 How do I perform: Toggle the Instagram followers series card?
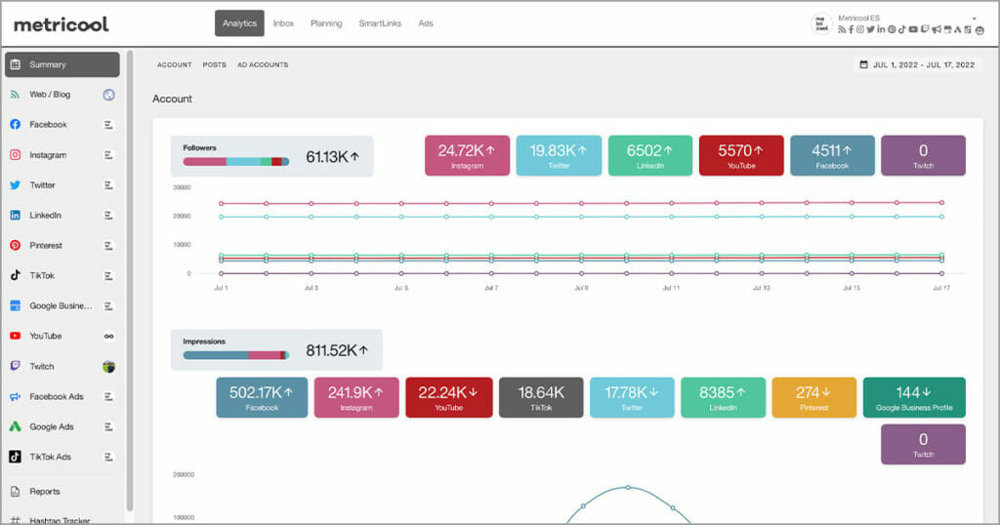click(x=467, y=155)
